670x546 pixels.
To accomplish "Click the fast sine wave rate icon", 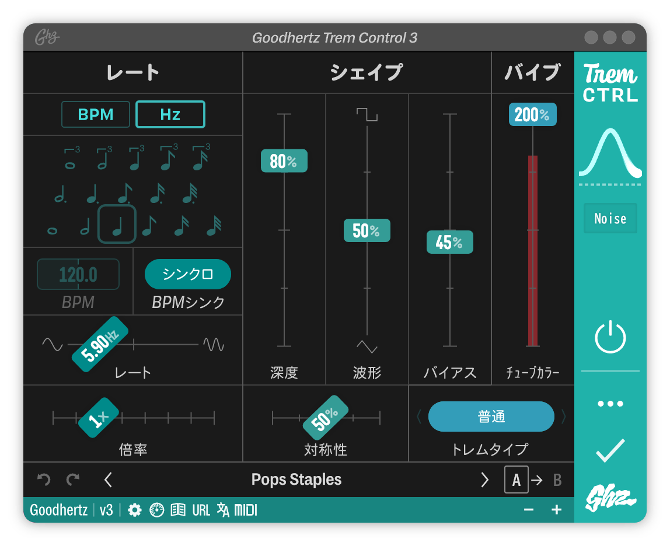I will tap(213, 344).
